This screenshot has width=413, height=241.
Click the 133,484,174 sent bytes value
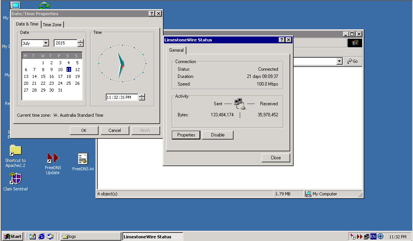click(x=222, y=115)
